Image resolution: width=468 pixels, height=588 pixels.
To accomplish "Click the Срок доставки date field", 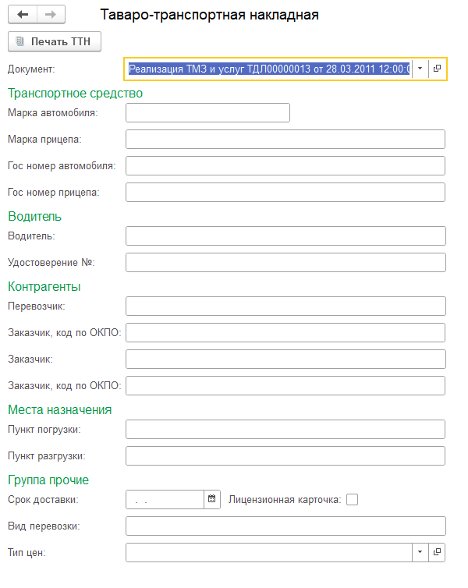I will point(165,499).
